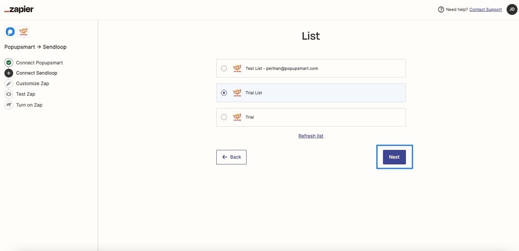Screen dimensions: 519x251
Task: Click Sendloop logo in Test List row
Action: pyautogui.click(x=237, y=68)
